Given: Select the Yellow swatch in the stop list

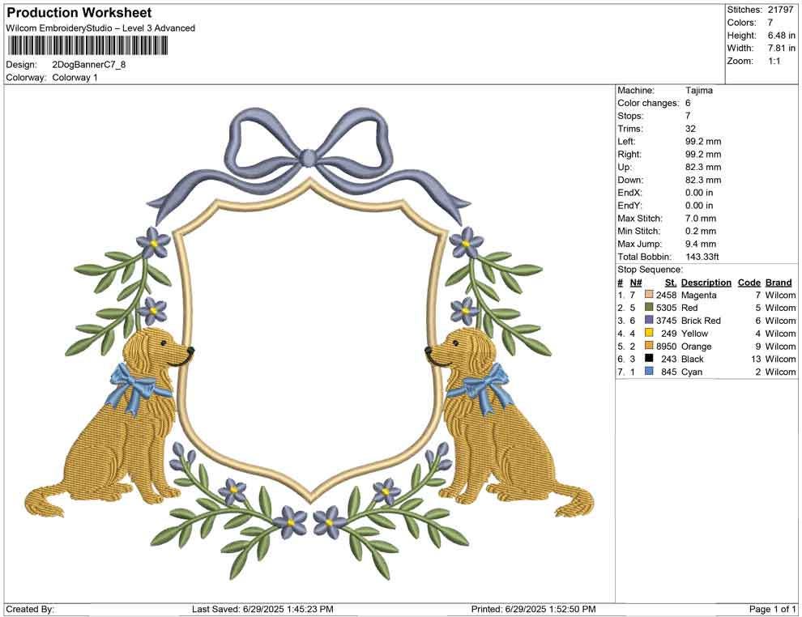Looking at the screenshot, I should (651, 334).
